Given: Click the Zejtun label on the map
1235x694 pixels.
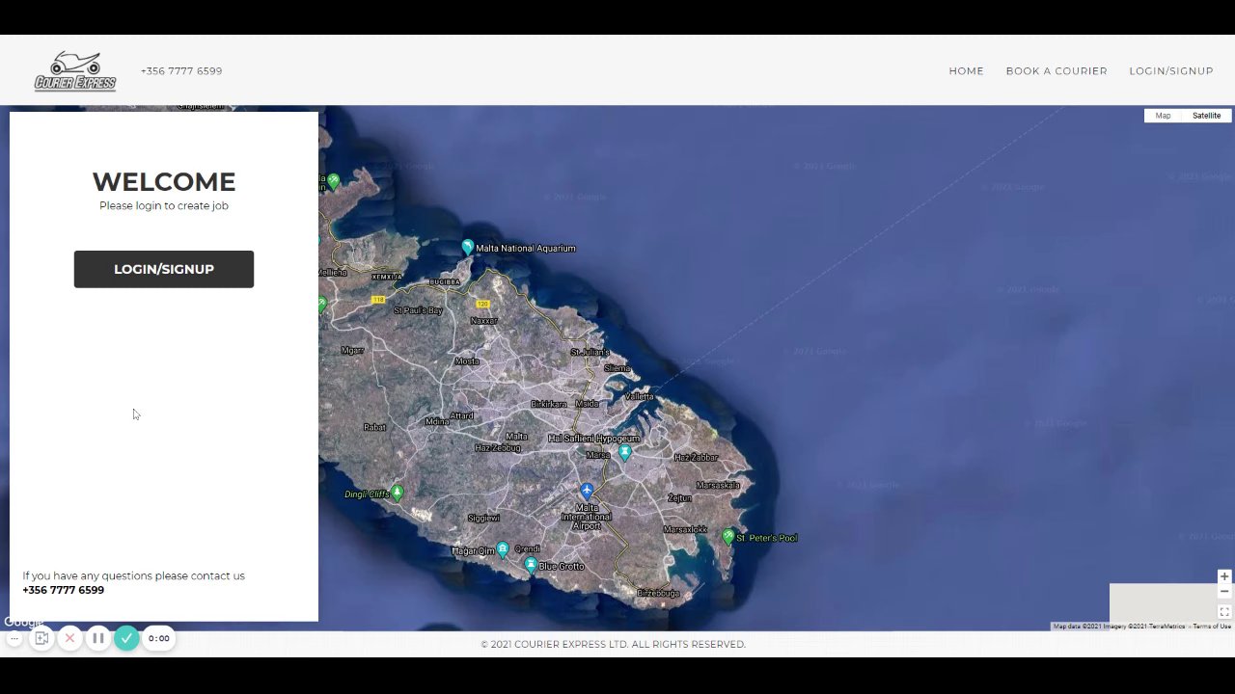Looking at the screenshot, I should pyautogui.click(x=679, y=498).
